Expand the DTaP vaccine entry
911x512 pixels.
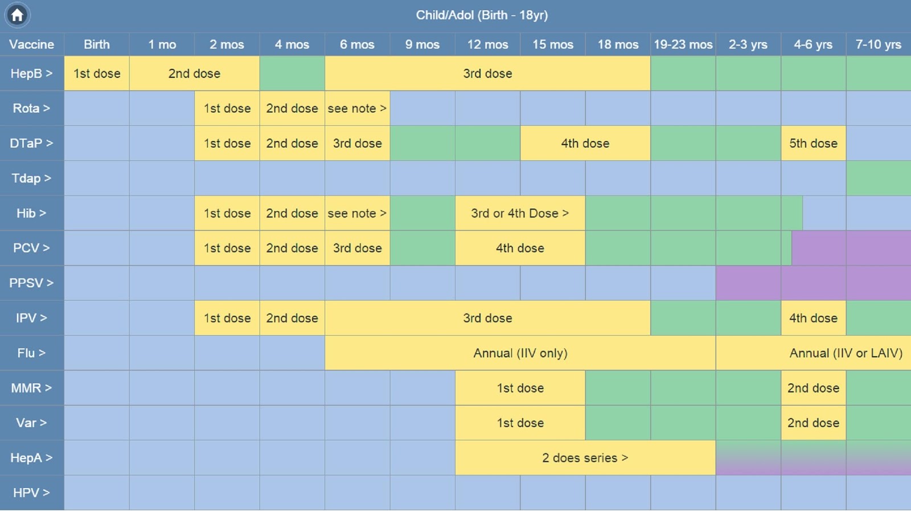point(31,143)
